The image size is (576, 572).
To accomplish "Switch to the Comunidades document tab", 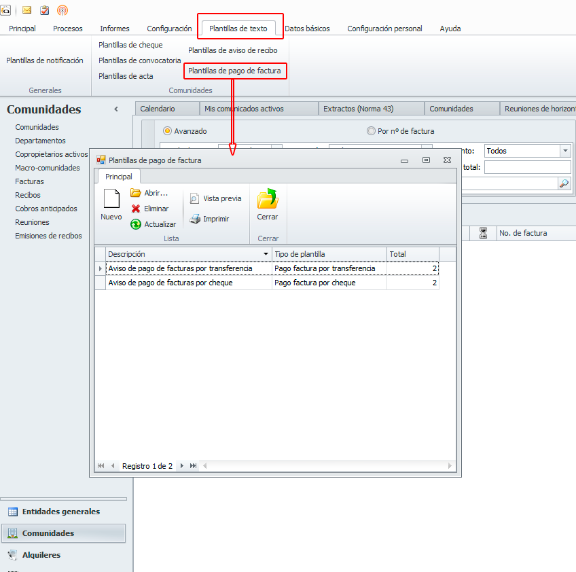I will [x=462, y=109].
